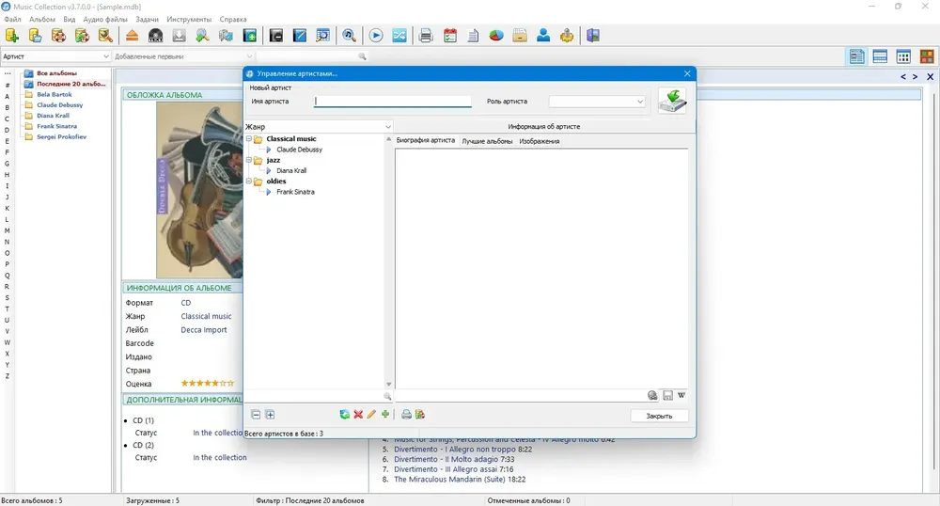Click the blue edit pencil square icon
Screen dimensions: 940x506
coord(300,36)
